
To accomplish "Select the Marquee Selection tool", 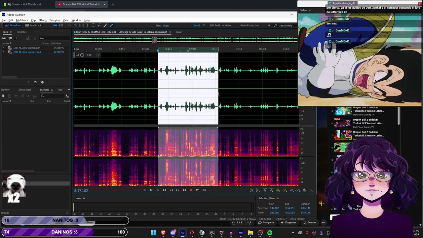I will (94, 25).
